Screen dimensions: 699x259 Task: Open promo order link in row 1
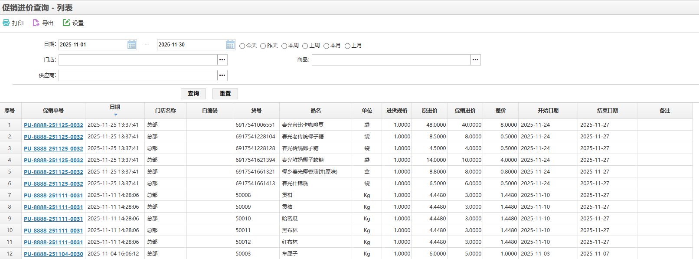point(53,125)
